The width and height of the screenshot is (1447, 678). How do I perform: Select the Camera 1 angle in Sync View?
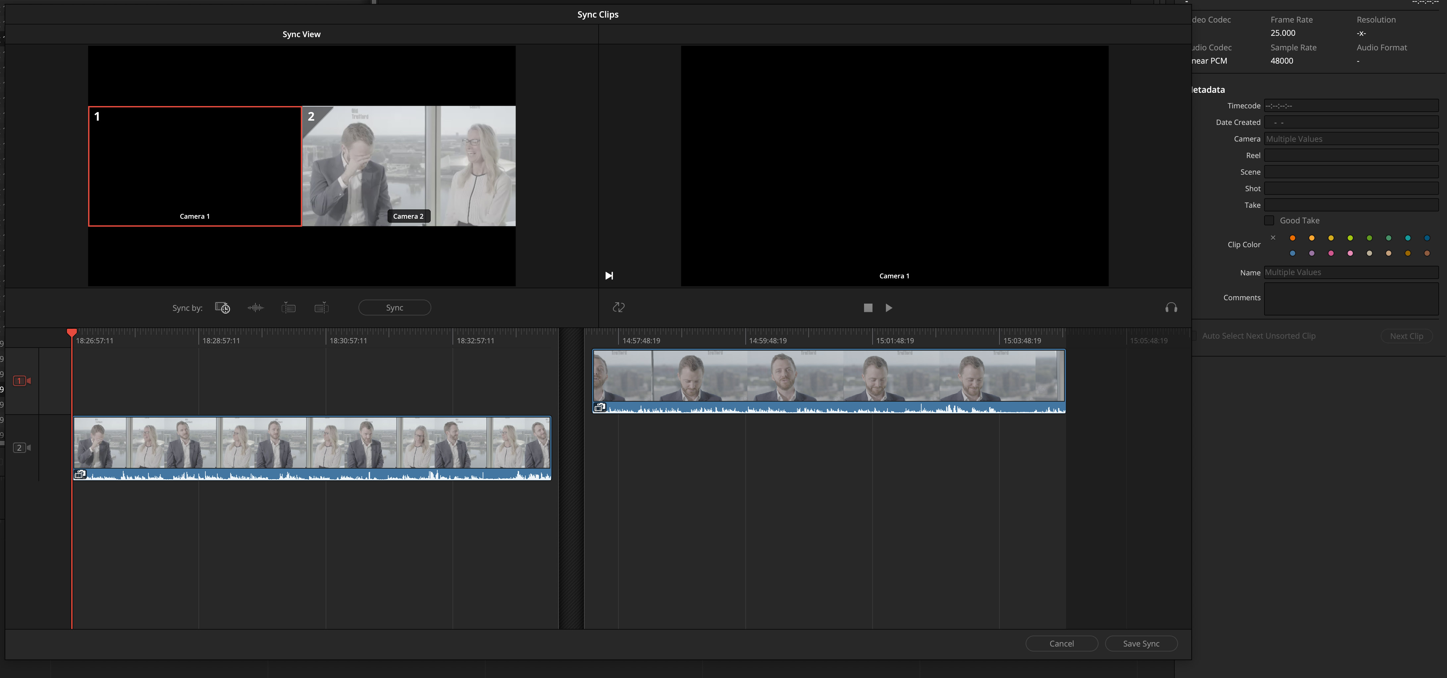click(x=195, y=166)
